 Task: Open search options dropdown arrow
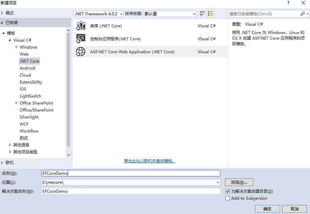coord(307,14)
